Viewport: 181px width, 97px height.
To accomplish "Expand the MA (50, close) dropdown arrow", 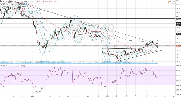I will coord(10,14).
